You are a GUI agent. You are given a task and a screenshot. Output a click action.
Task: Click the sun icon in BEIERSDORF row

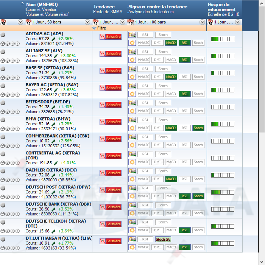click(132, 111)
